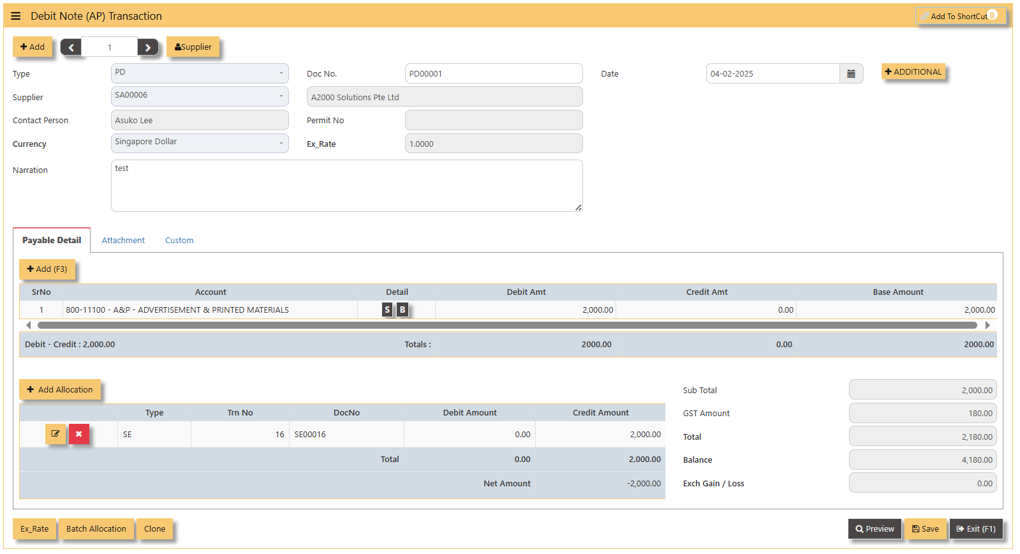Delete the SE00016 allocation row
Screen dimensions: 1020x554
click(79, 434)
